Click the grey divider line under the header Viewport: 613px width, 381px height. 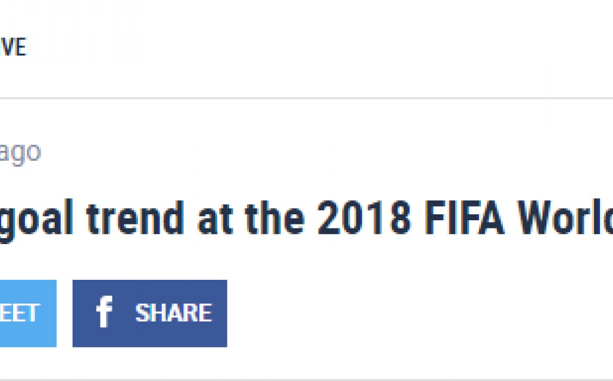(x=306, y=98)
